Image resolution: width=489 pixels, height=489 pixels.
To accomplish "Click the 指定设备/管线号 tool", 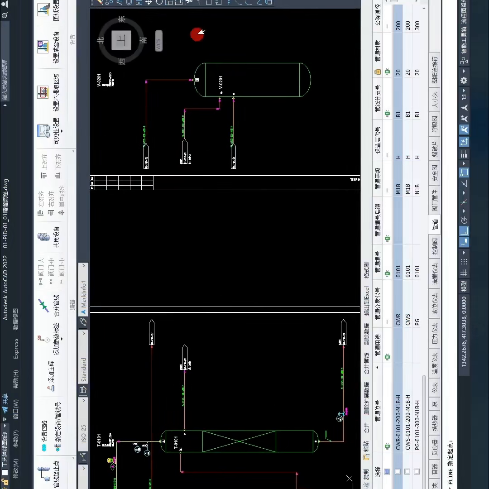I will coord(58,427).
